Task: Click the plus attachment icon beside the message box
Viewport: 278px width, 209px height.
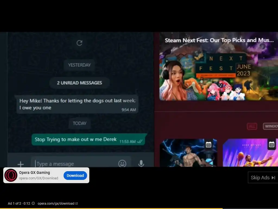Action: [21, 164]
